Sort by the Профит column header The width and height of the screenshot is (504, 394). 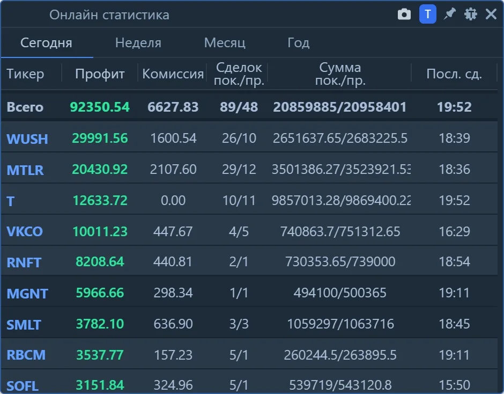click(100, 74)
